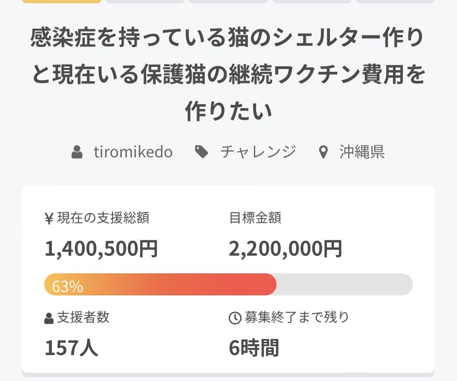The width and height of the screenshot is (457, 381).
Task: Click the person icon beside tiromikedo
Action: 77,152
